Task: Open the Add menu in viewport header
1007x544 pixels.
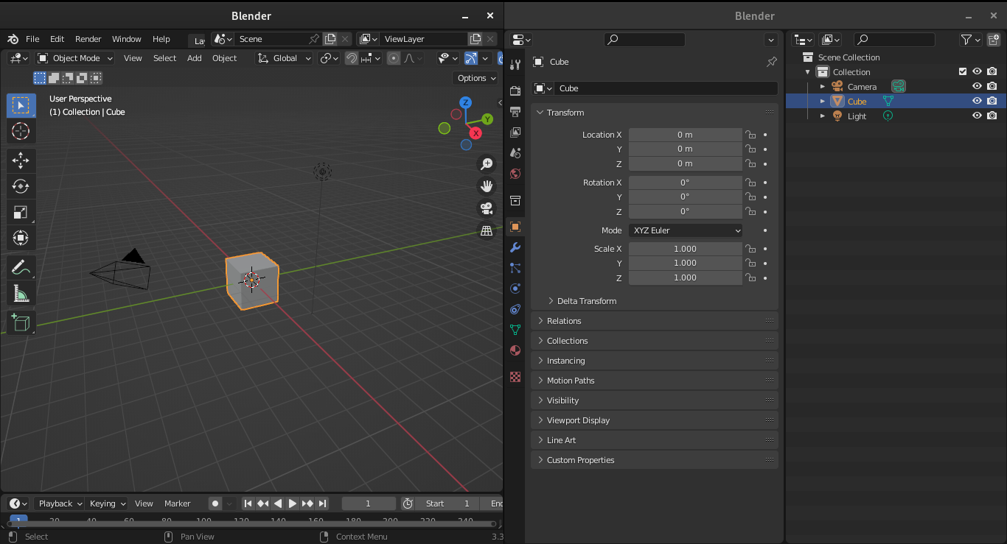Action: coord(194,58)
